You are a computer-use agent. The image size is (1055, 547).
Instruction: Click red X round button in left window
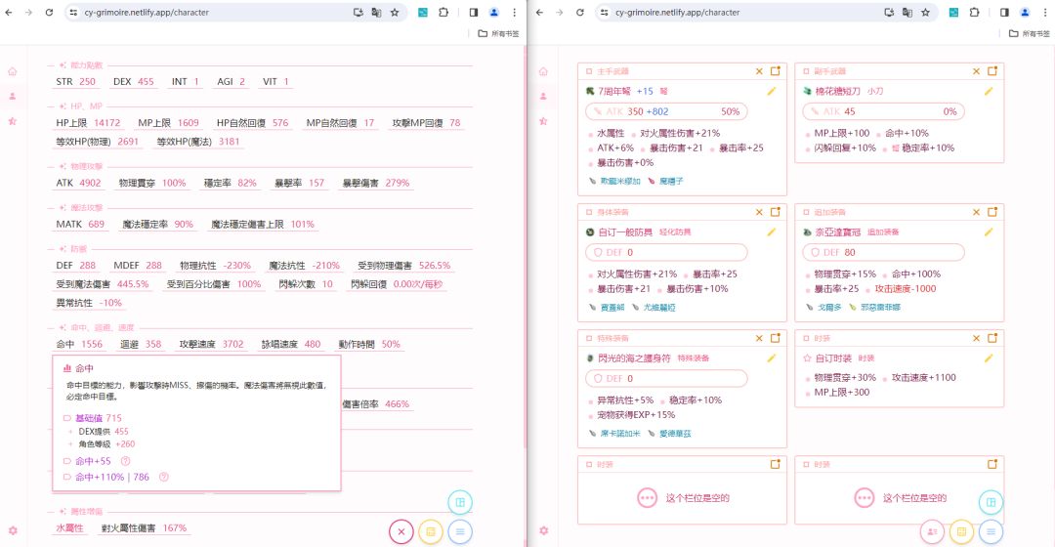(401, 531)
